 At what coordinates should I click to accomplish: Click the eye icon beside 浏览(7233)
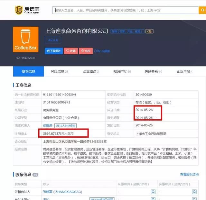[x=18, y=58]
